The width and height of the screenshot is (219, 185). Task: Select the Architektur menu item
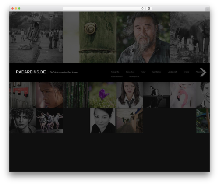(156, 72)
